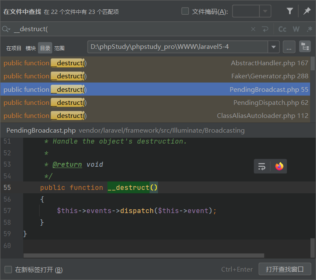Expand the file mask dropdown
This screenshot has height=280, width=316.
(x=265, y=11)
